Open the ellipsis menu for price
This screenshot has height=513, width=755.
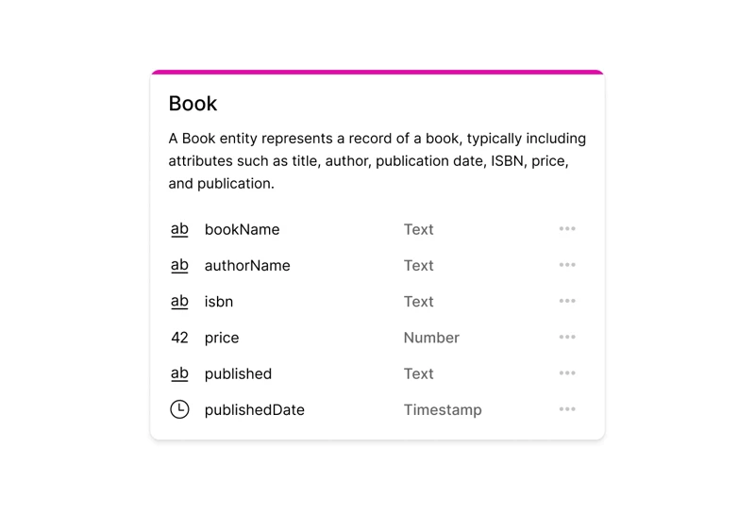point(567,338)
